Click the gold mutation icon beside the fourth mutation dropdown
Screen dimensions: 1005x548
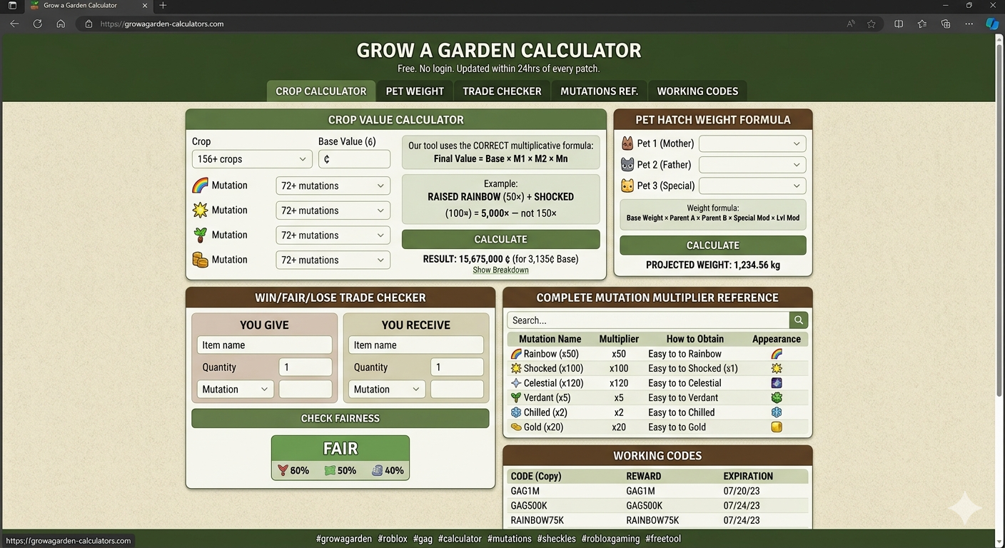pyautogui.click(x=200, y=259)
